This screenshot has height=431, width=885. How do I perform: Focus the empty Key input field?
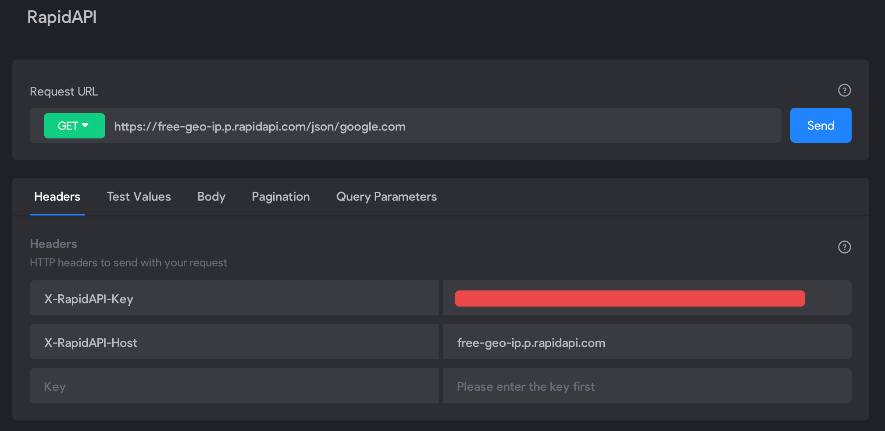[x=234, y=385]
